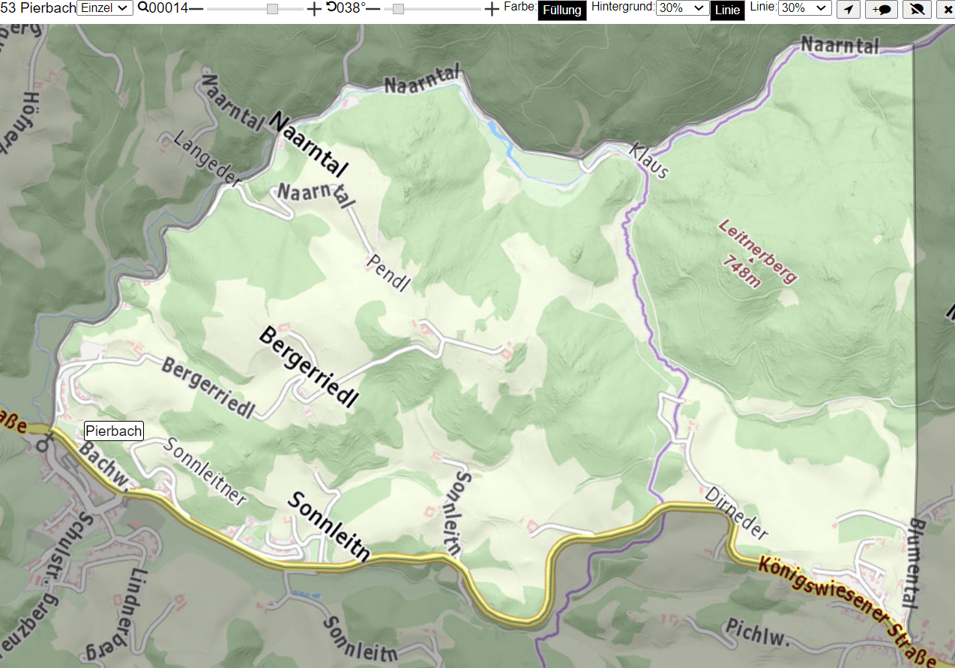955x668 pixels.
Task: Click the zoom level slider handle
Action: (x=273, y=9)
